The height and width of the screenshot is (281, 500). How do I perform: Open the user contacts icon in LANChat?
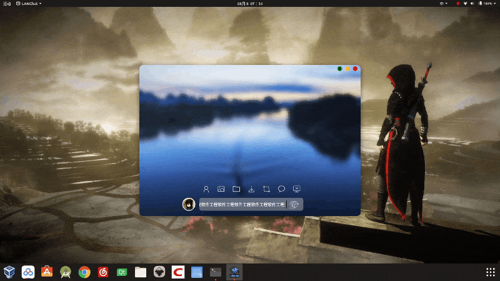point(206,189)
